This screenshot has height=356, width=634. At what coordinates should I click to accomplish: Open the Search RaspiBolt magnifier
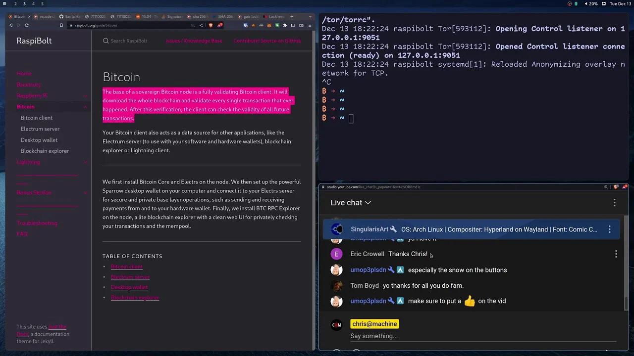[107, 41]
